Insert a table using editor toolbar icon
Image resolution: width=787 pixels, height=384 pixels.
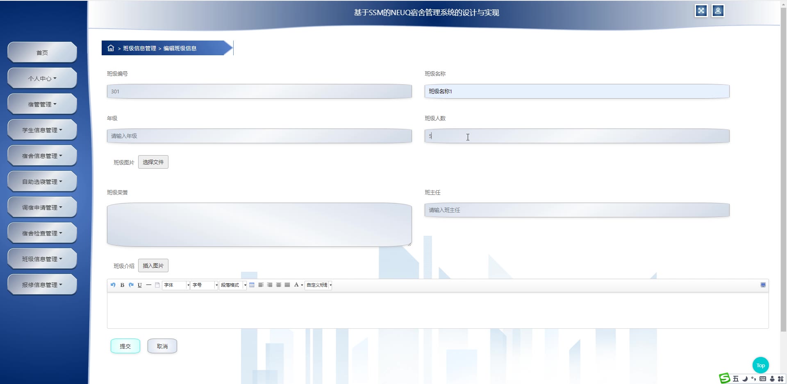(252, 285)
